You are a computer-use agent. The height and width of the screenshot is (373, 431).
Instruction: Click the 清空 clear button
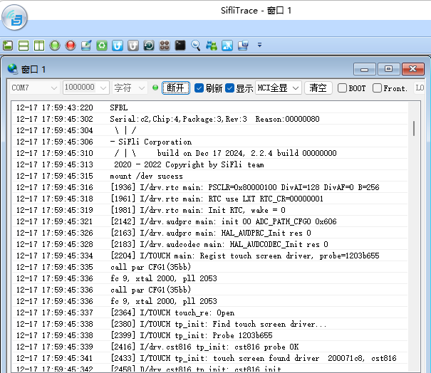pyautogui.click(x=318, y=88)
